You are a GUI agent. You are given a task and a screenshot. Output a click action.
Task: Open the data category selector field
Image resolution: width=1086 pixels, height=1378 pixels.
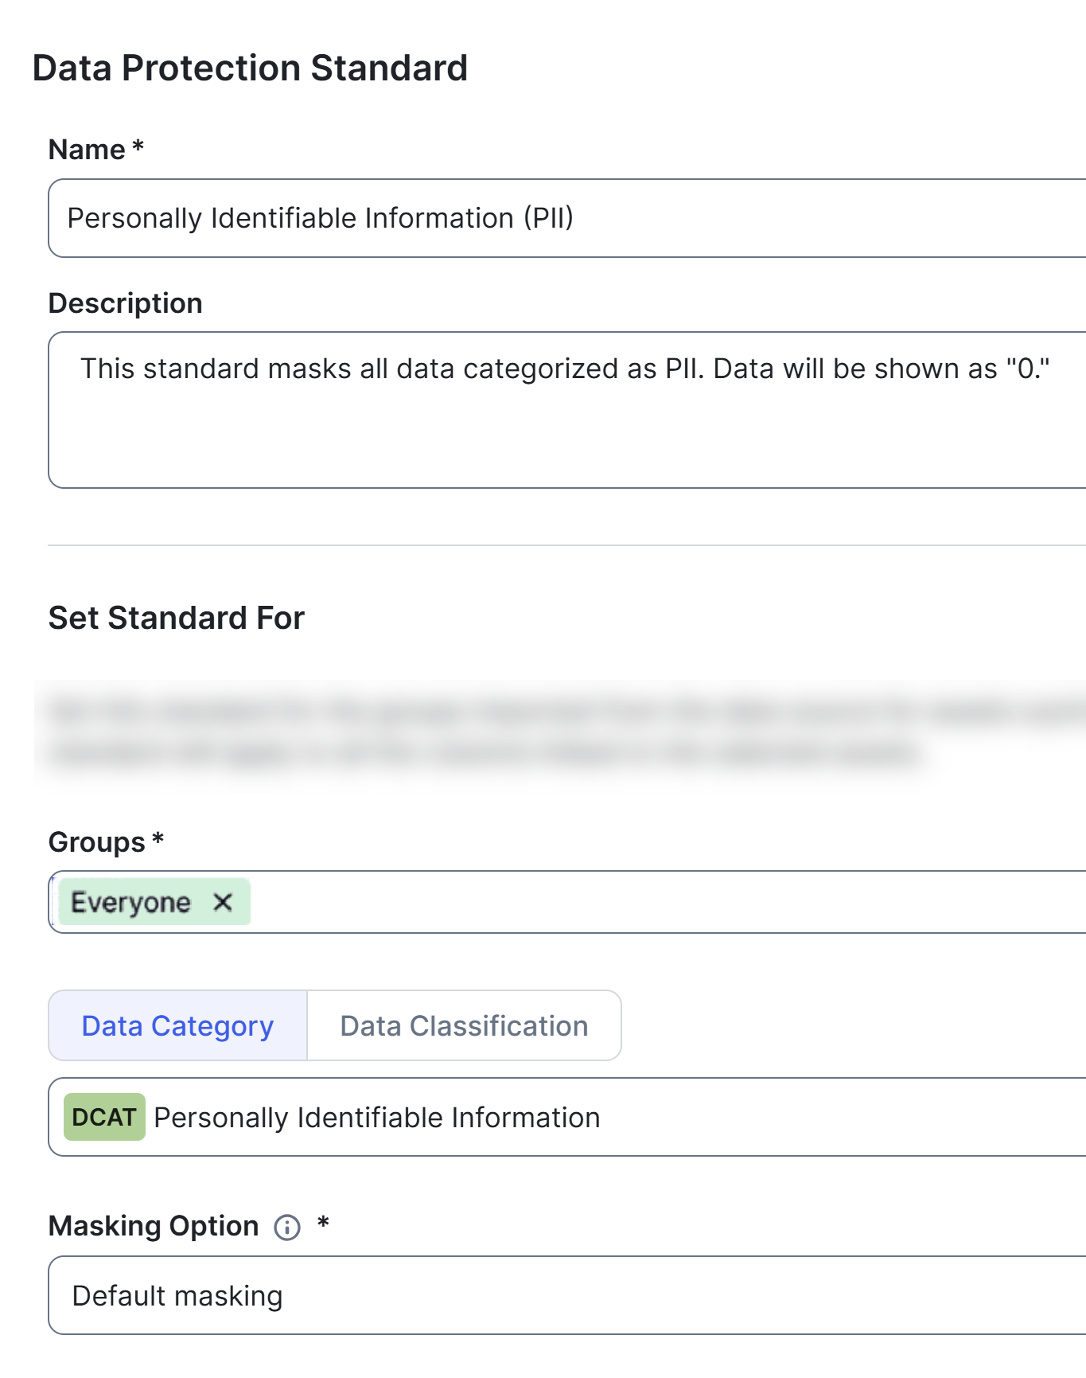tap(716, 1117)
